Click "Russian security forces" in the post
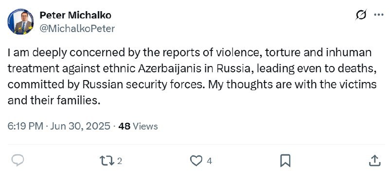 (144, 85)
